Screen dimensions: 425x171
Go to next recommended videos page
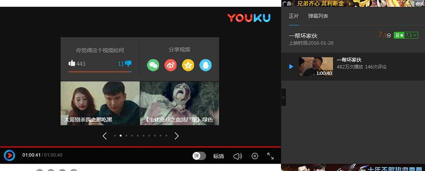coord(177,136)
